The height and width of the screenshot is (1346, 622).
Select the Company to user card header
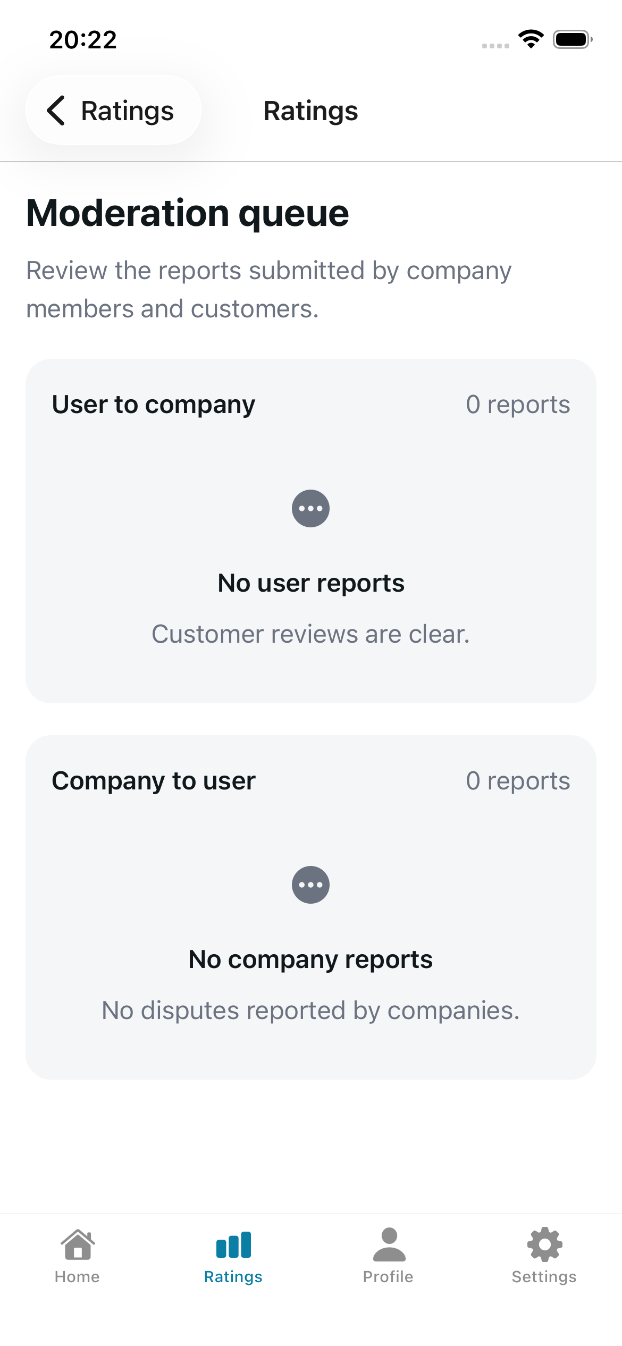coord(154,781)
